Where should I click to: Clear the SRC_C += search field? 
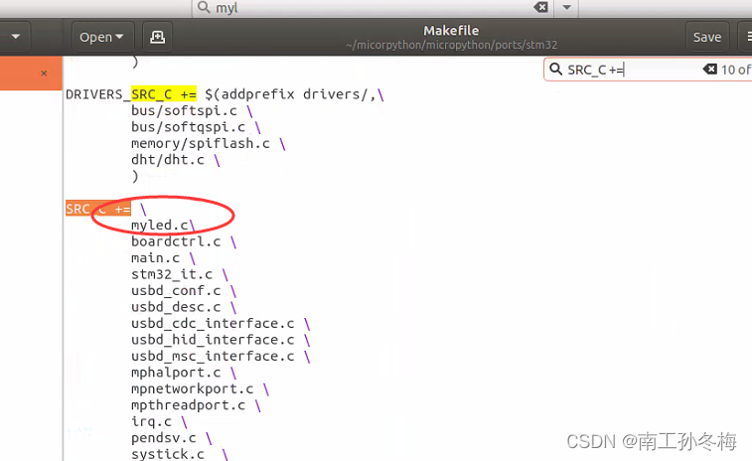(710, 70)
